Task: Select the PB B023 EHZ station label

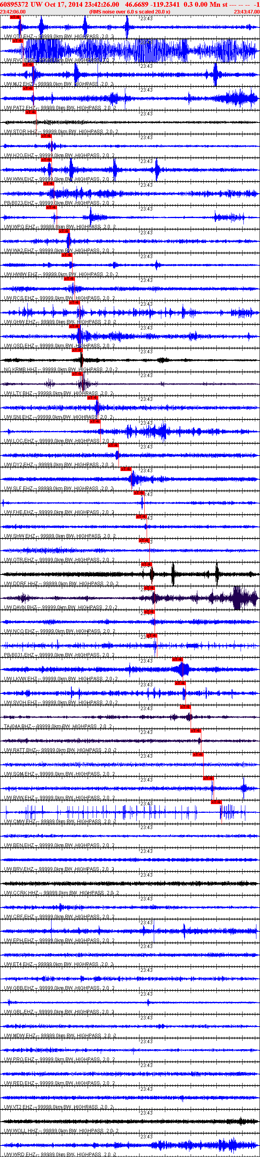Action: (x=59, y=203)
